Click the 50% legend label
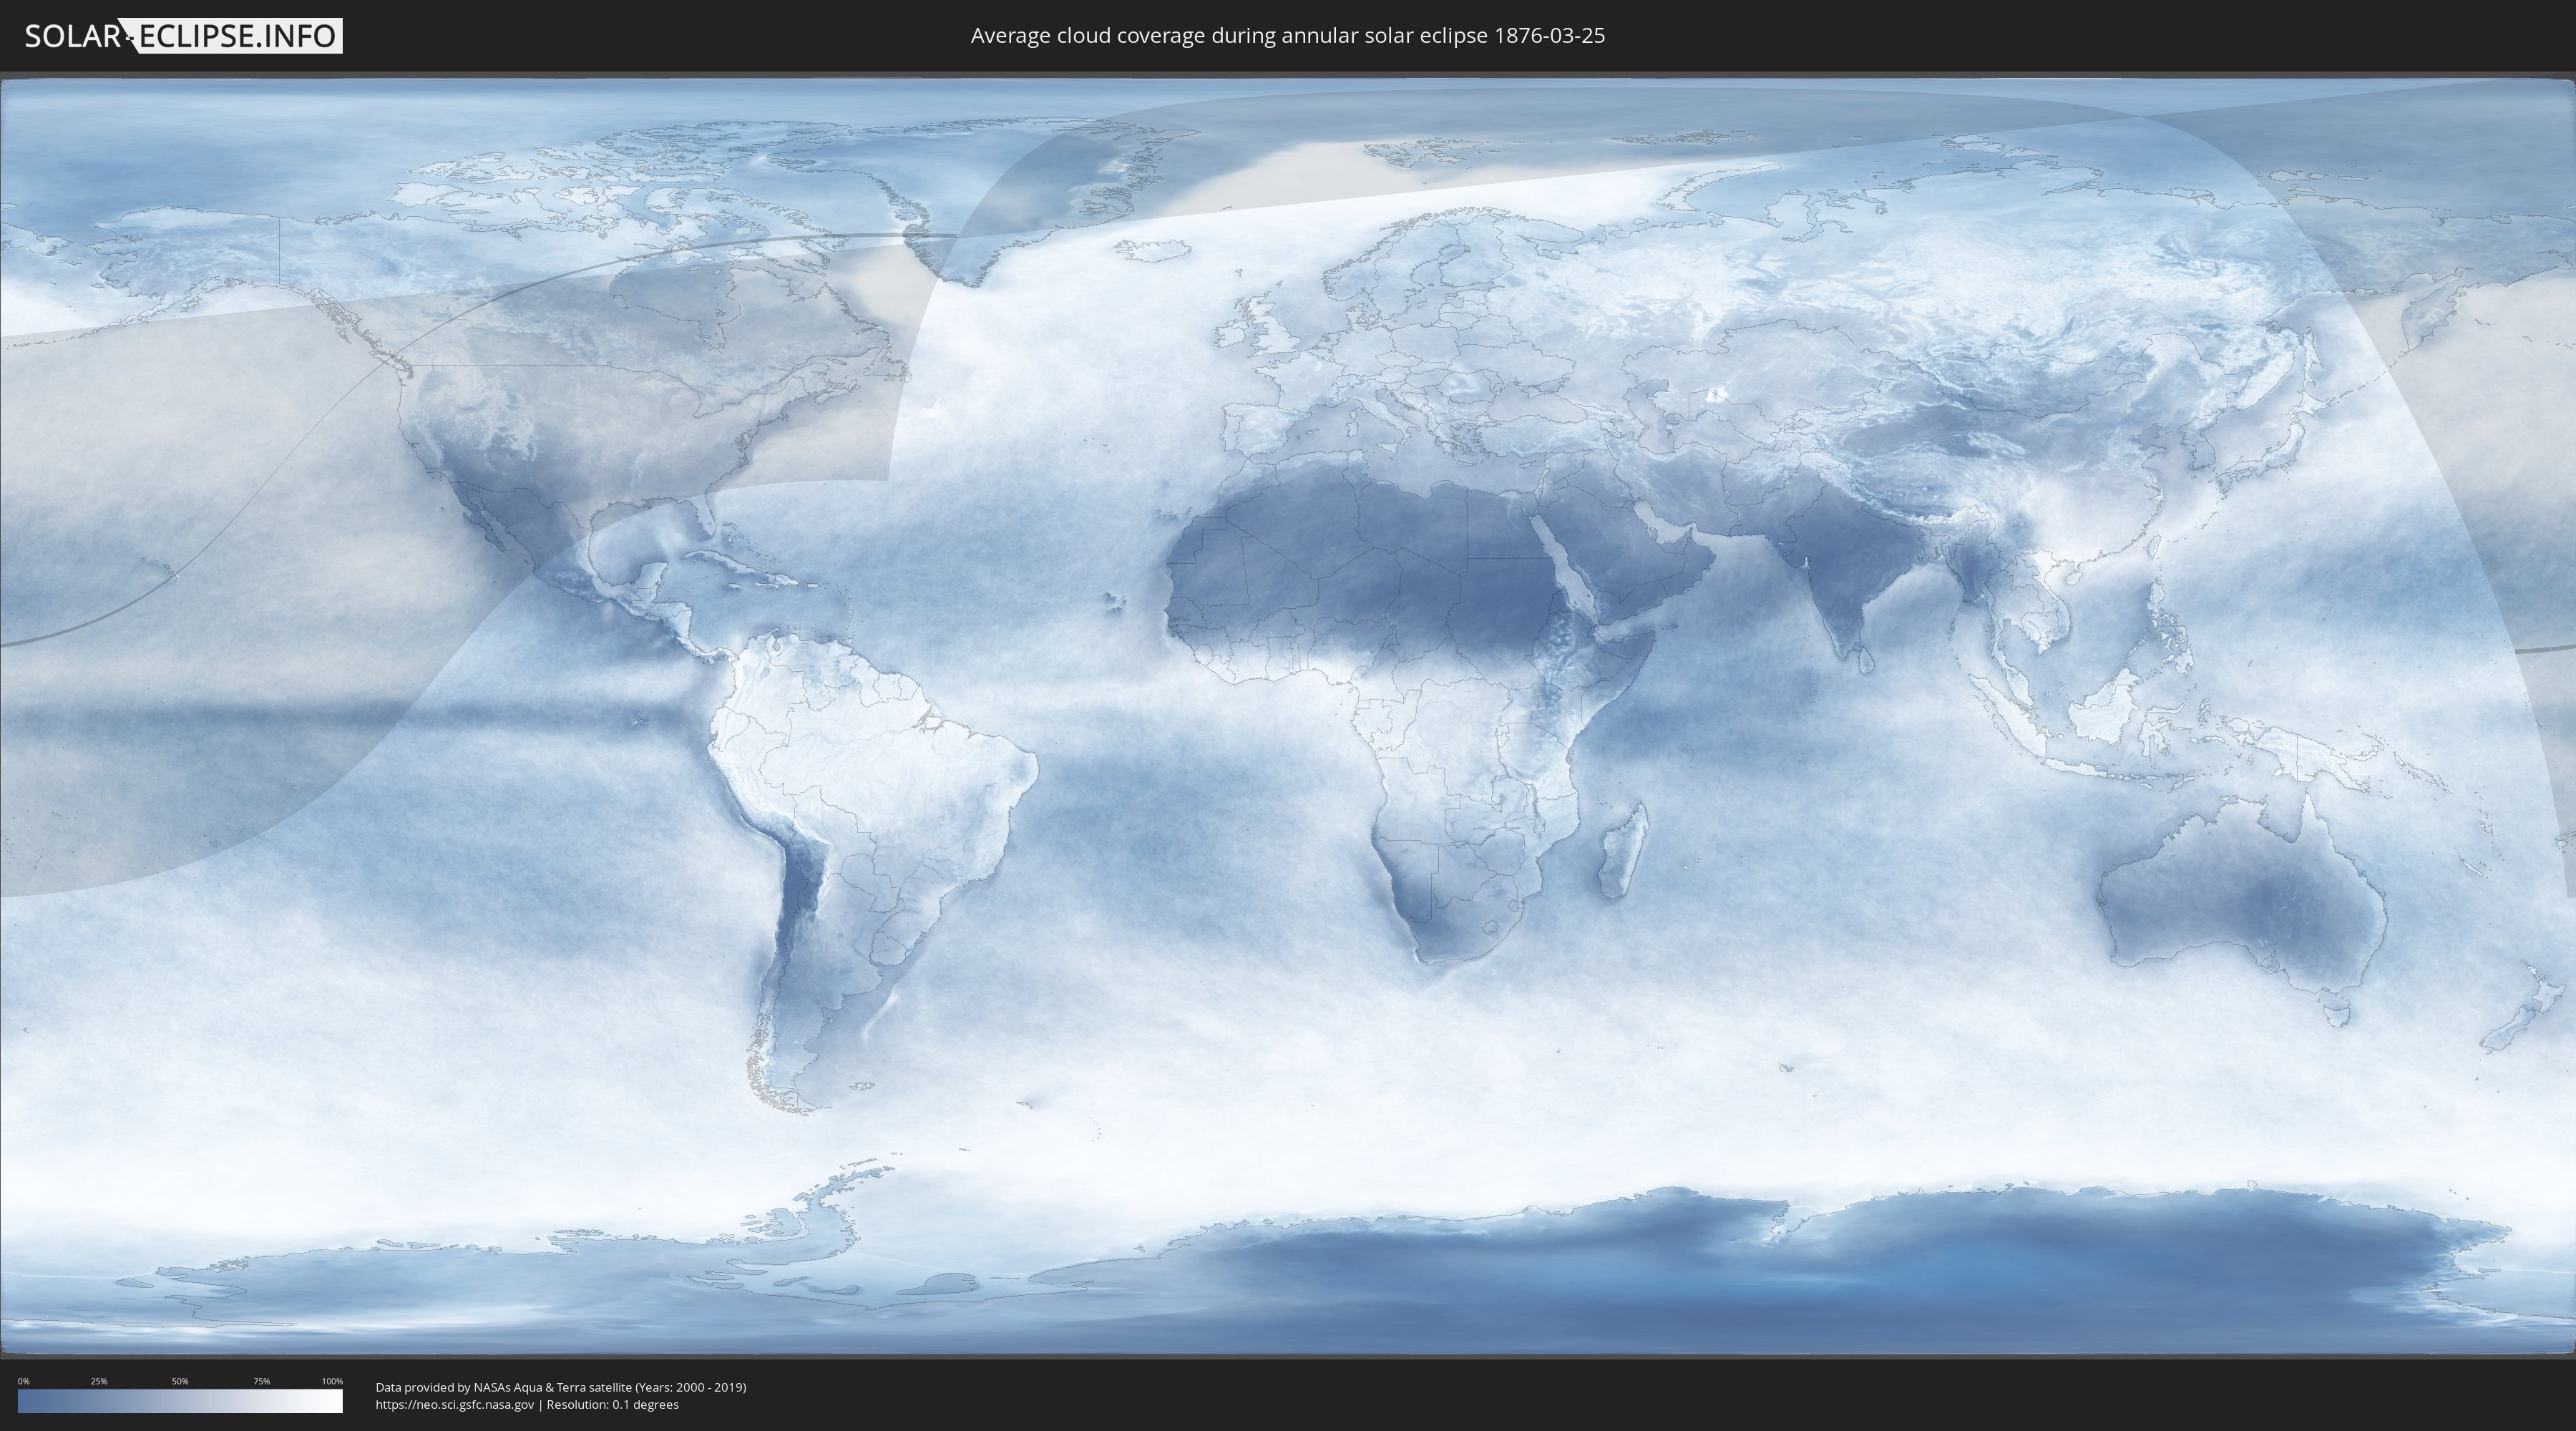Image resolution: width=2576 pixels, height=1431 pixels. 180,1381
